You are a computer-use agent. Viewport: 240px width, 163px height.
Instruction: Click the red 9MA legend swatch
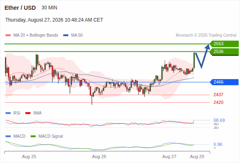[x=28, y=113]
